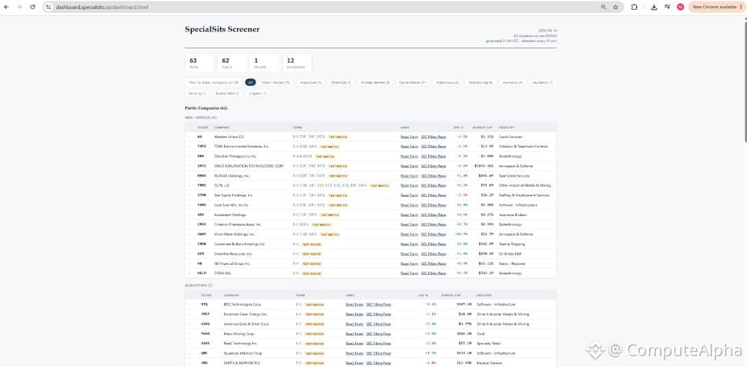The width and height of the screenshot is (747, 367).
Task: Open SEC Filing Page for Quantum eMotion Corp
Action: click(378, 353)
